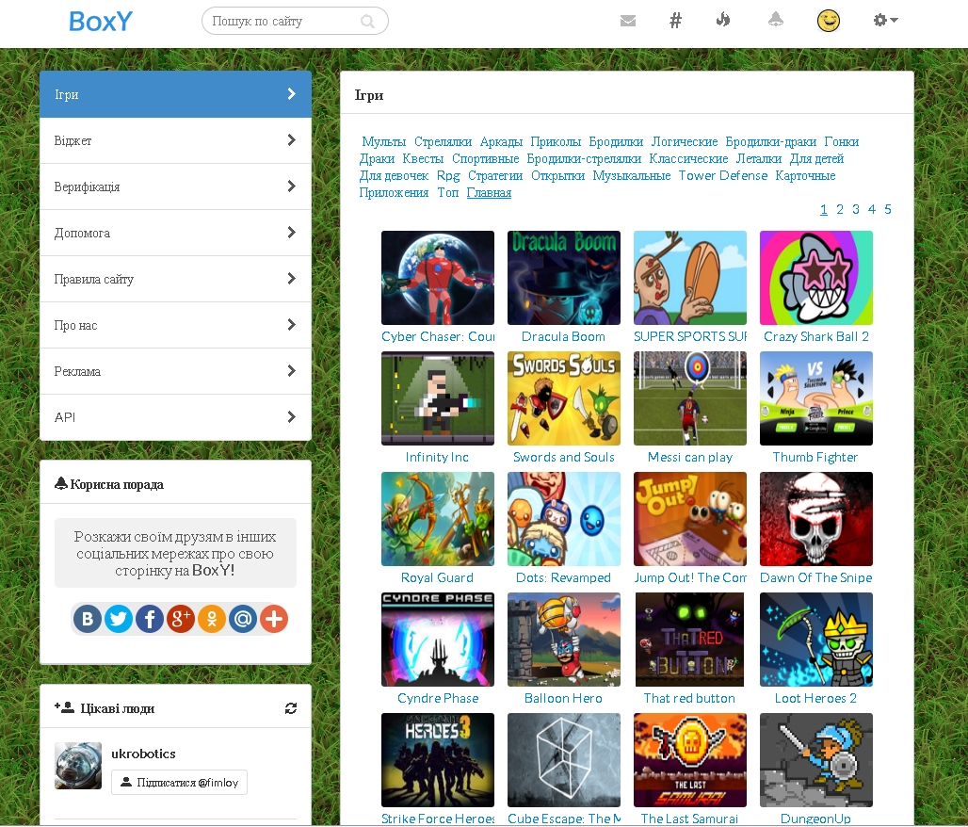The width and height of the screenshot is (968, 827).
Task: Share page via Twitter icon
Action: click(x=119, y=619)
